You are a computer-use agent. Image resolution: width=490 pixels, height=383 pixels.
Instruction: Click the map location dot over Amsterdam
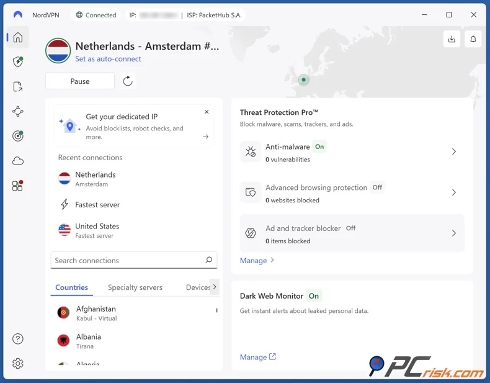(x=303, y=79)
